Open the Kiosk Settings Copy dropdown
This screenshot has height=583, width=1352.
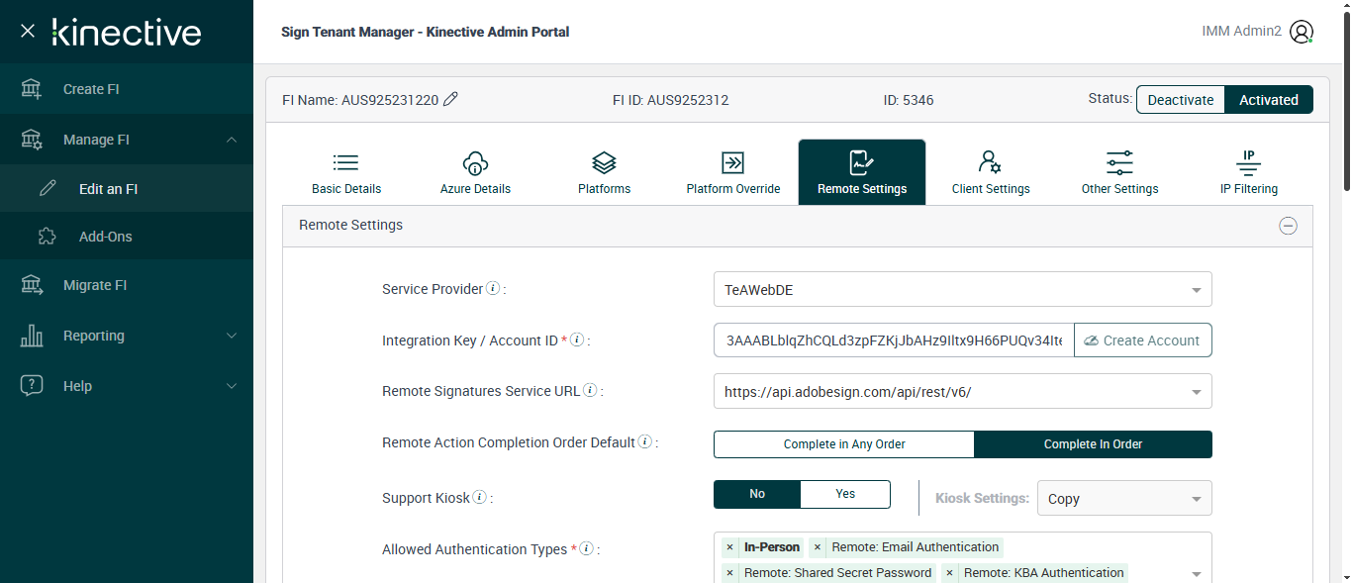[1123, 499]
